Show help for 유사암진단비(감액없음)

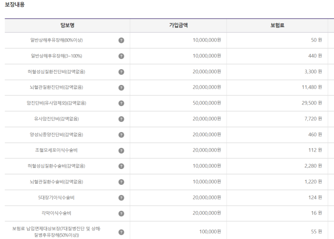tap(121, 119)
